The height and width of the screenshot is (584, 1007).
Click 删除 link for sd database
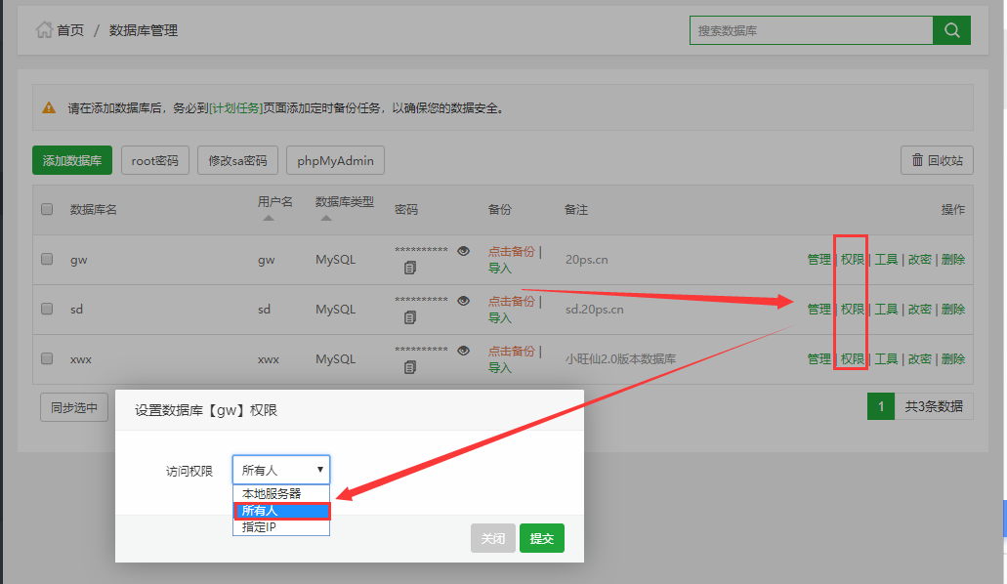click(953, 309)
